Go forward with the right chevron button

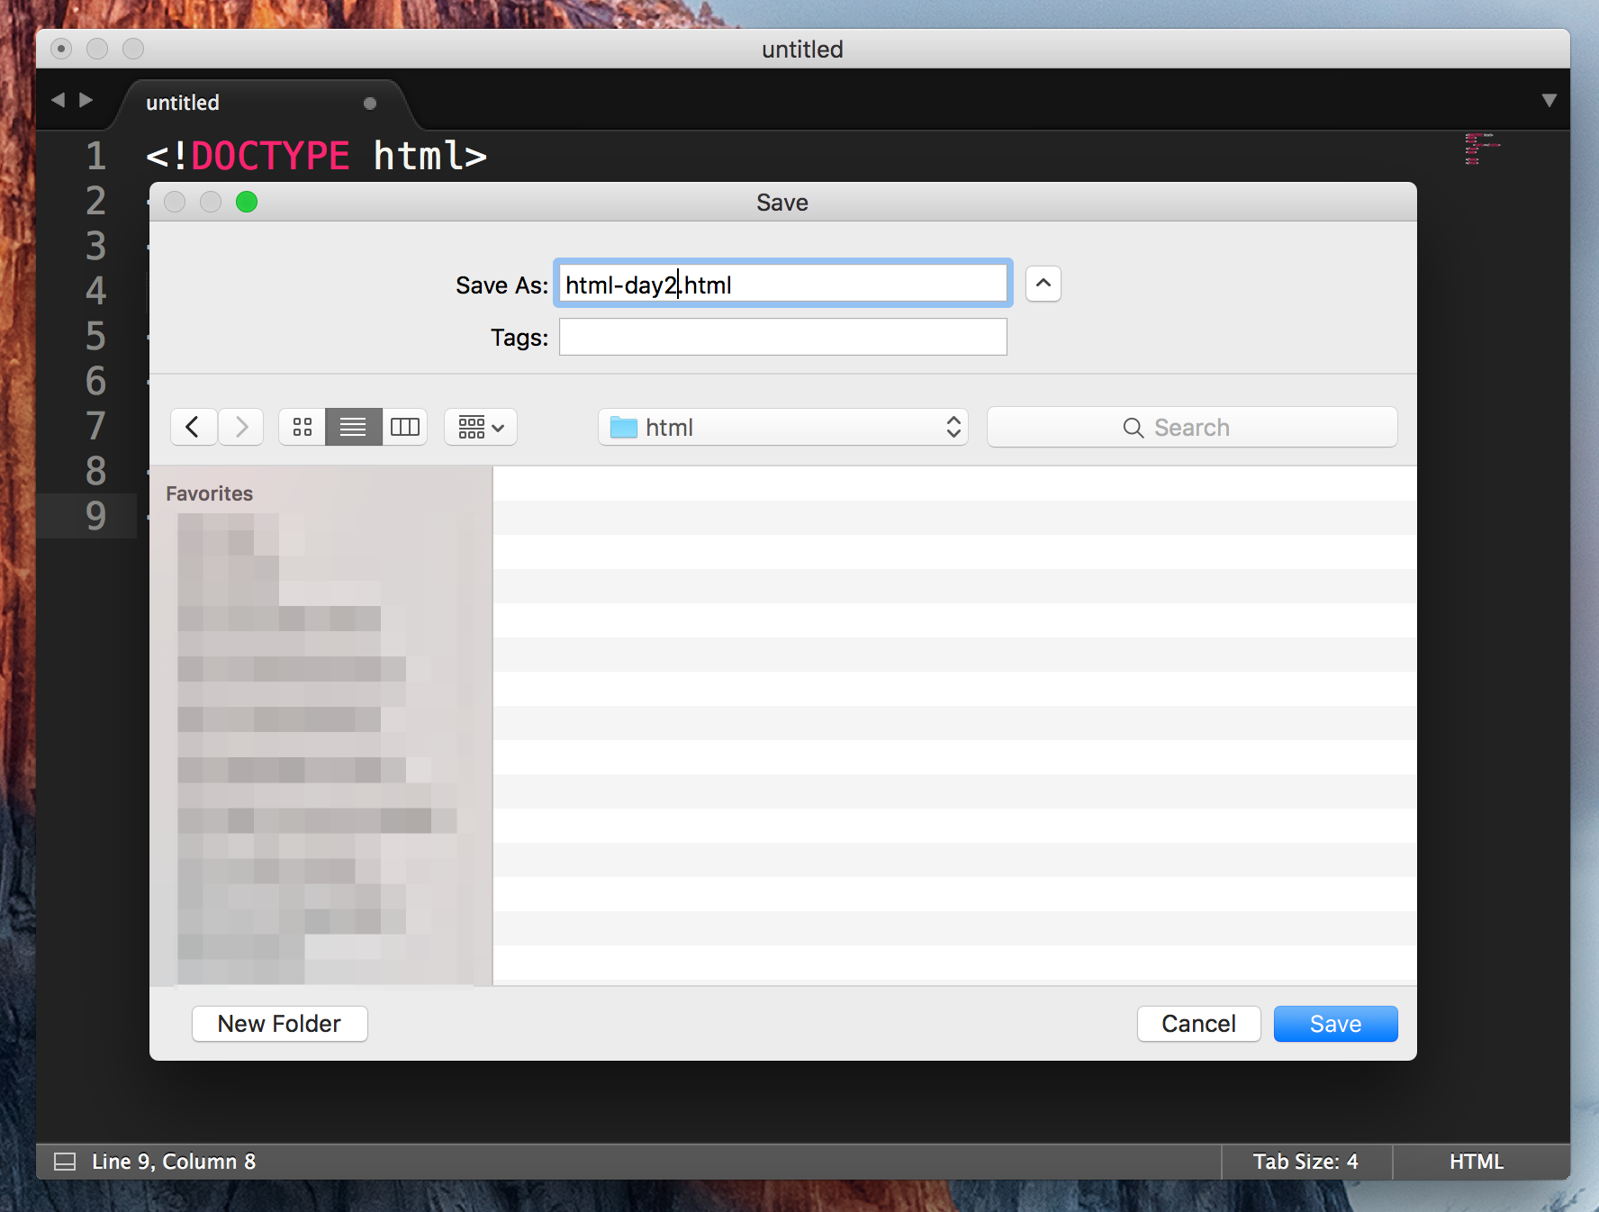[240, 427]
